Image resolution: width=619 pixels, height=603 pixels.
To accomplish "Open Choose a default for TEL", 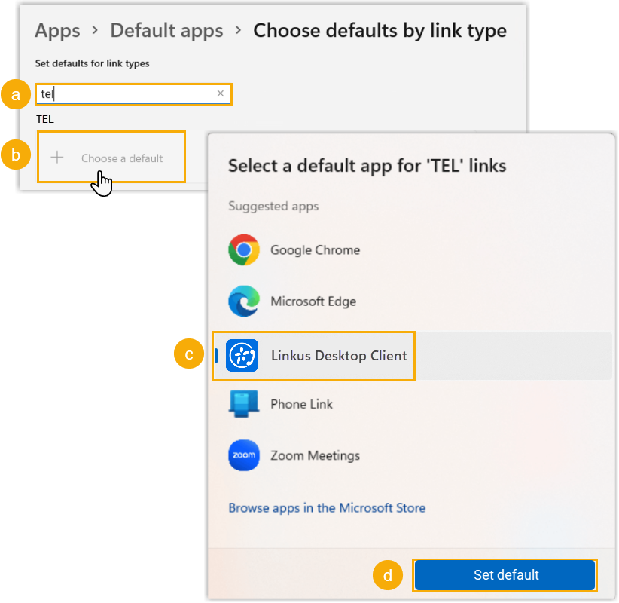I will 111,157.
